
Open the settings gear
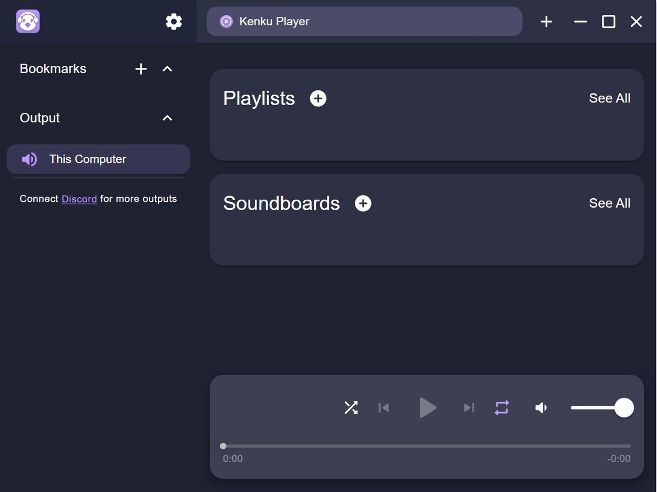tap(173, 22)
